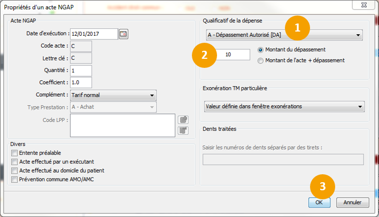Tick Acte effectué au domicile du patient
This screenshot has width=379, height=217.
pos(14,170)
